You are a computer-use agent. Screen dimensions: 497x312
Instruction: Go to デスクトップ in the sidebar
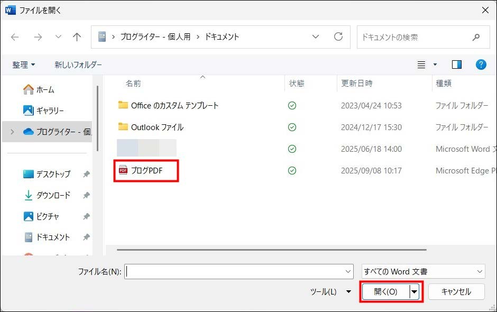53,174
